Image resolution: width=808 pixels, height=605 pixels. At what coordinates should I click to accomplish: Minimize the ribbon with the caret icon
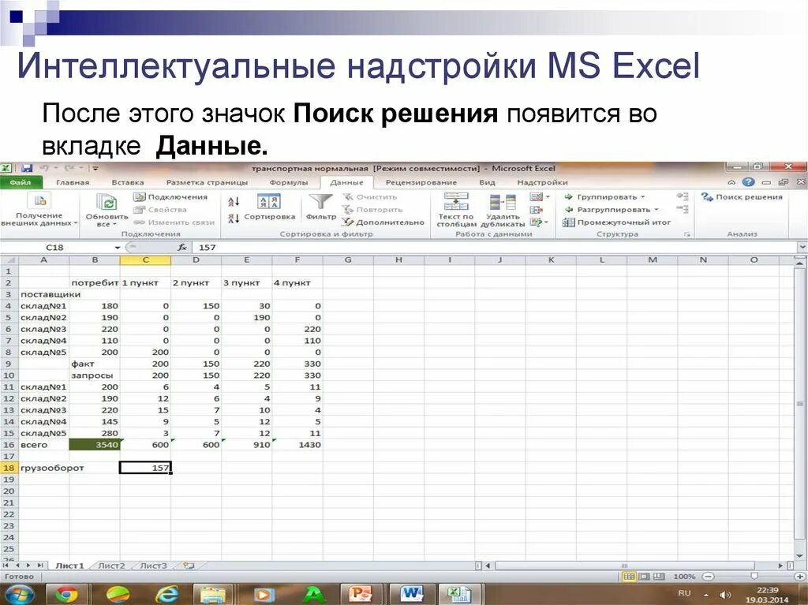point(731,182)
